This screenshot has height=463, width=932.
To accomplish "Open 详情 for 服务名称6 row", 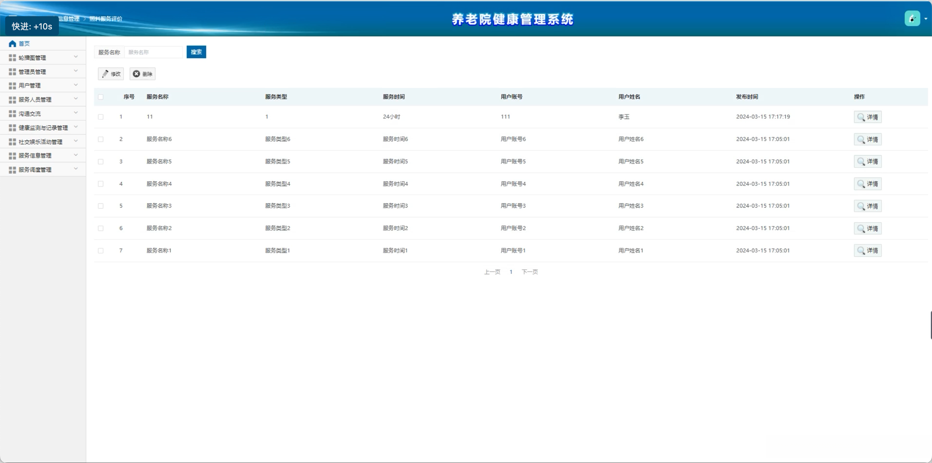I will coord(867,140).
